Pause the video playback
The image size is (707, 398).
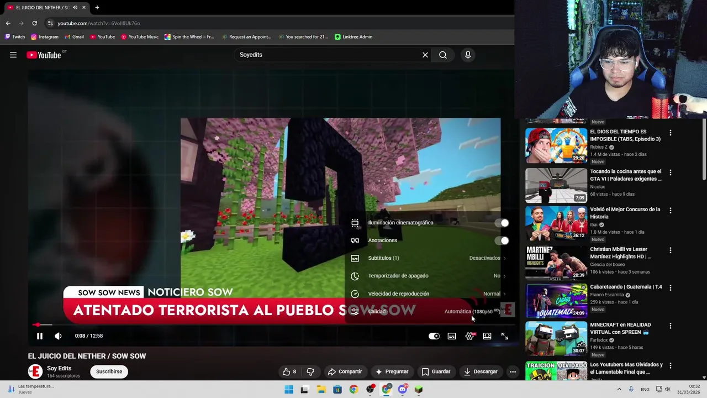(40, 336)
